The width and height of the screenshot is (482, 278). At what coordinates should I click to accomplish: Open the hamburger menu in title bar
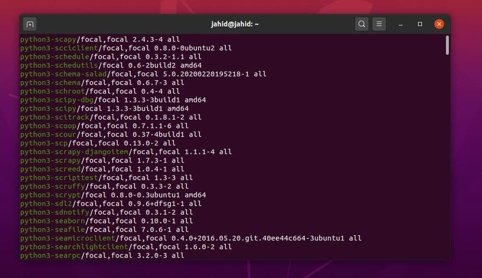coord(379,24)
